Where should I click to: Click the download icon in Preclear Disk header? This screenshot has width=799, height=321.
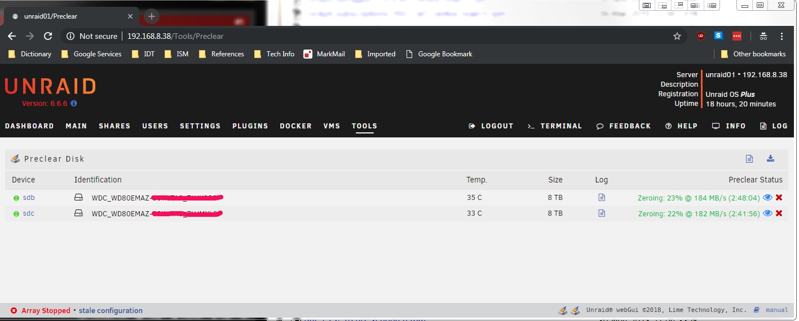click(770, 159)
